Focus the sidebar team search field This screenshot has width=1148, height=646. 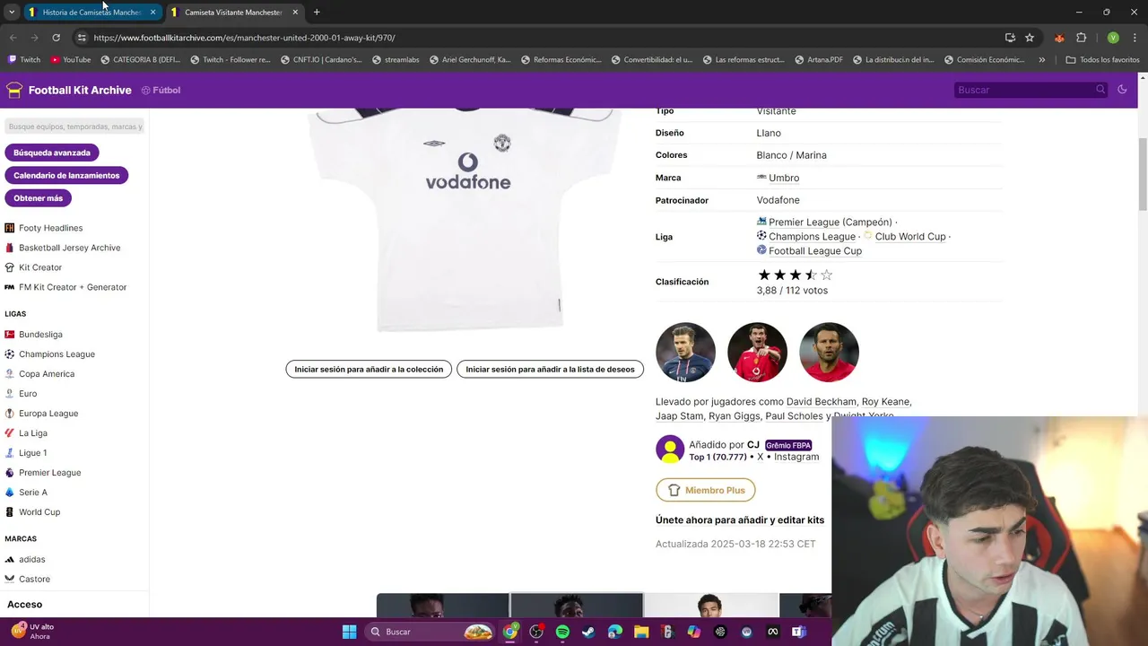click(x=74, y=127)
